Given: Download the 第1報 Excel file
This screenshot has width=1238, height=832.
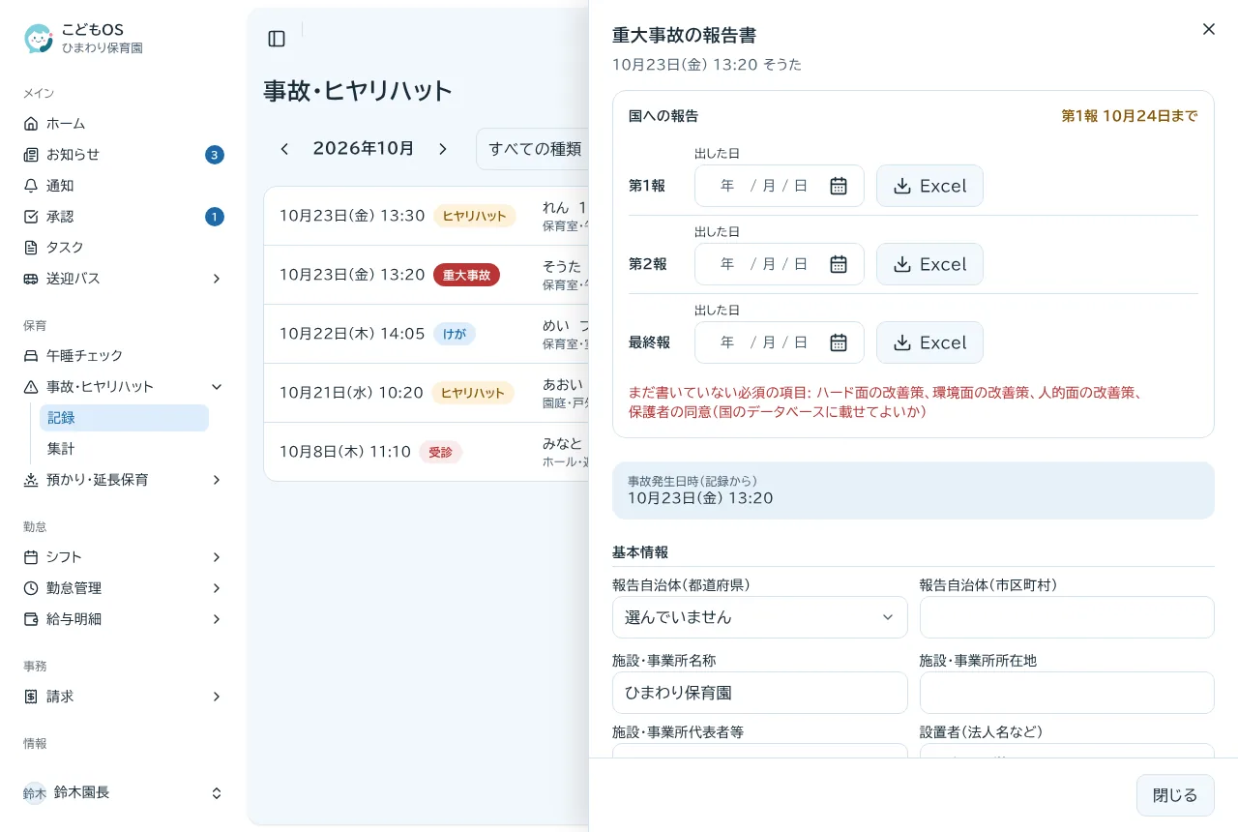Looking at the screenshot, I should [929, 186].
